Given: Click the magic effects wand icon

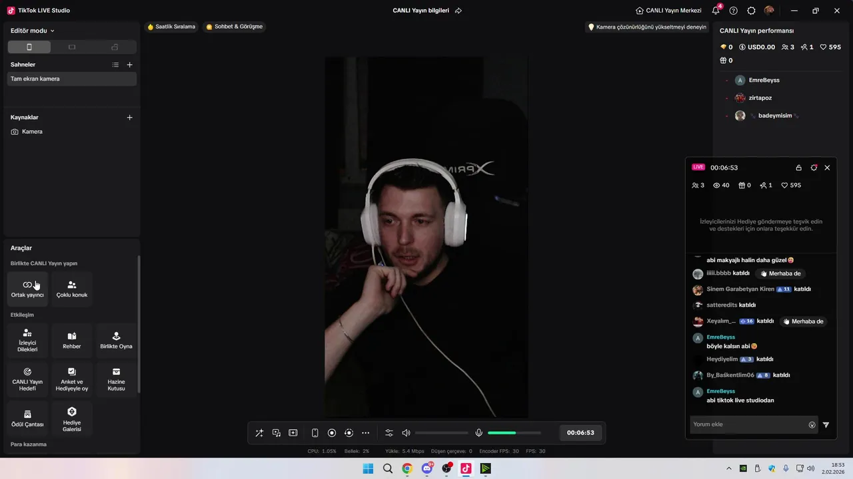Looking at the screenshot, I should pos(259,433).
